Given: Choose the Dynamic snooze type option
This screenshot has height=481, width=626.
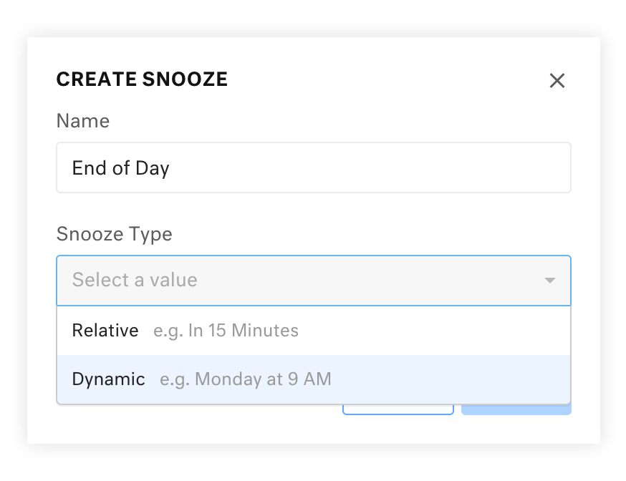Looking at the screenshot, I should tap(314, 379).
